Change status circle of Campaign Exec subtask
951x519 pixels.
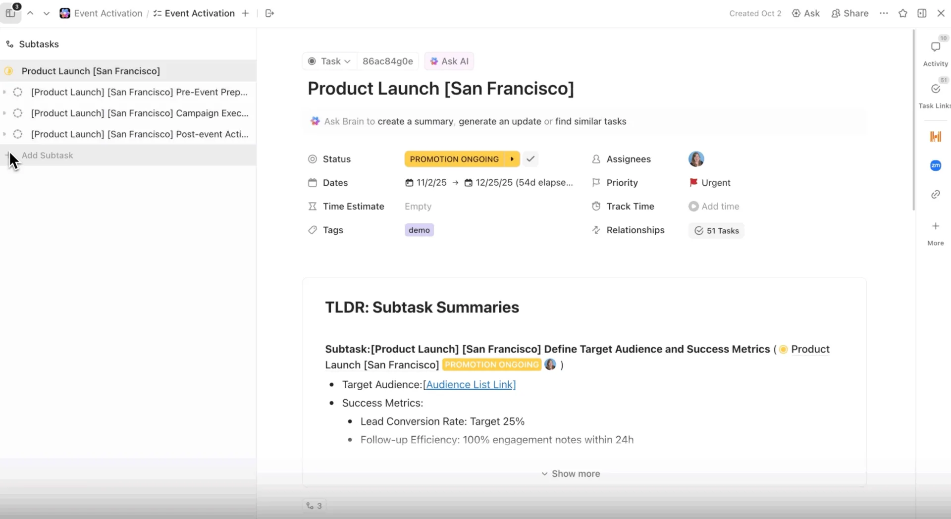[x=18, y=113]
